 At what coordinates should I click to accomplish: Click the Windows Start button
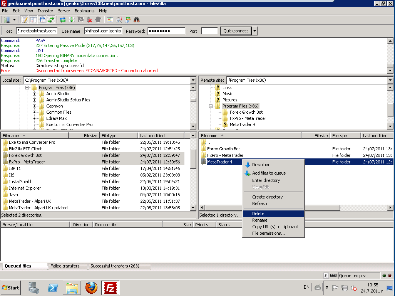click(x=10, y=288)
